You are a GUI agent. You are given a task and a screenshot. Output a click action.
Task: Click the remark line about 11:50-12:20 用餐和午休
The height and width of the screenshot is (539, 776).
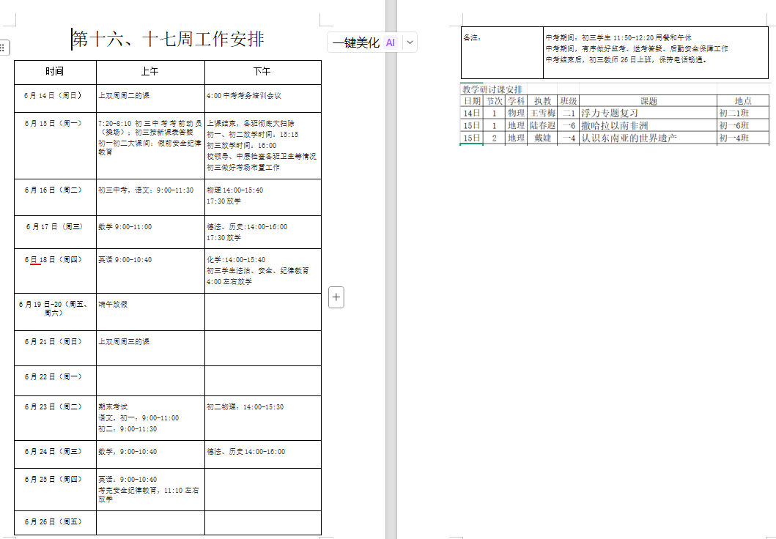pyautogui.click(x=618, y=37)
